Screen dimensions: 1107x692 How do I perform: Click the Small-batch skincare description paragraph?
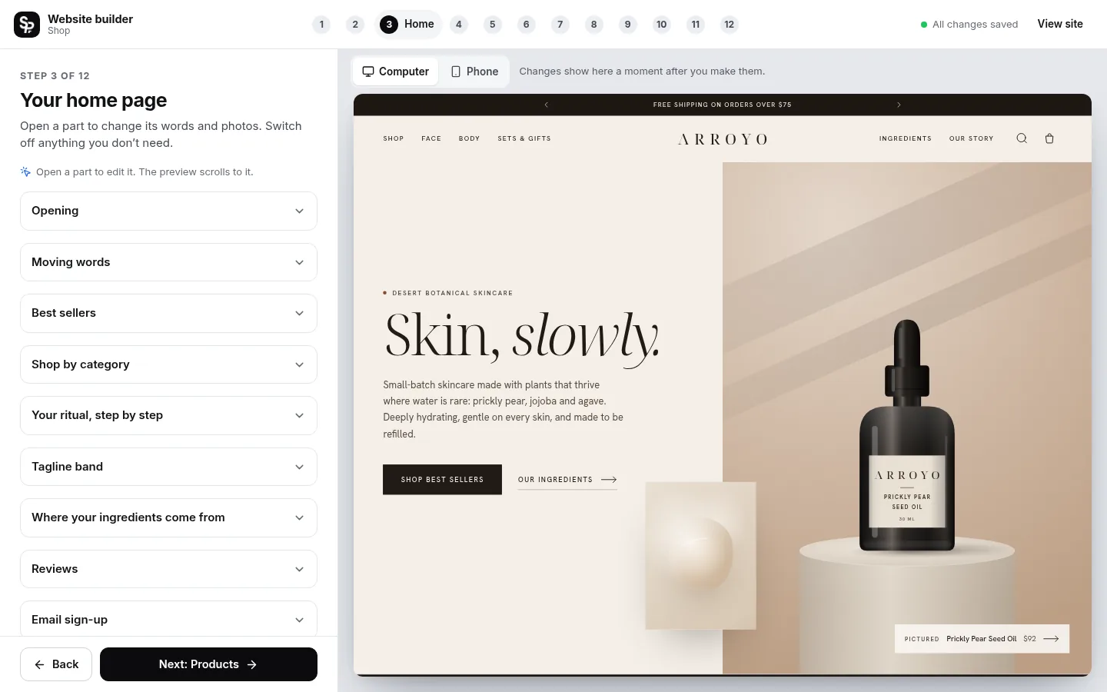[504, 409]
